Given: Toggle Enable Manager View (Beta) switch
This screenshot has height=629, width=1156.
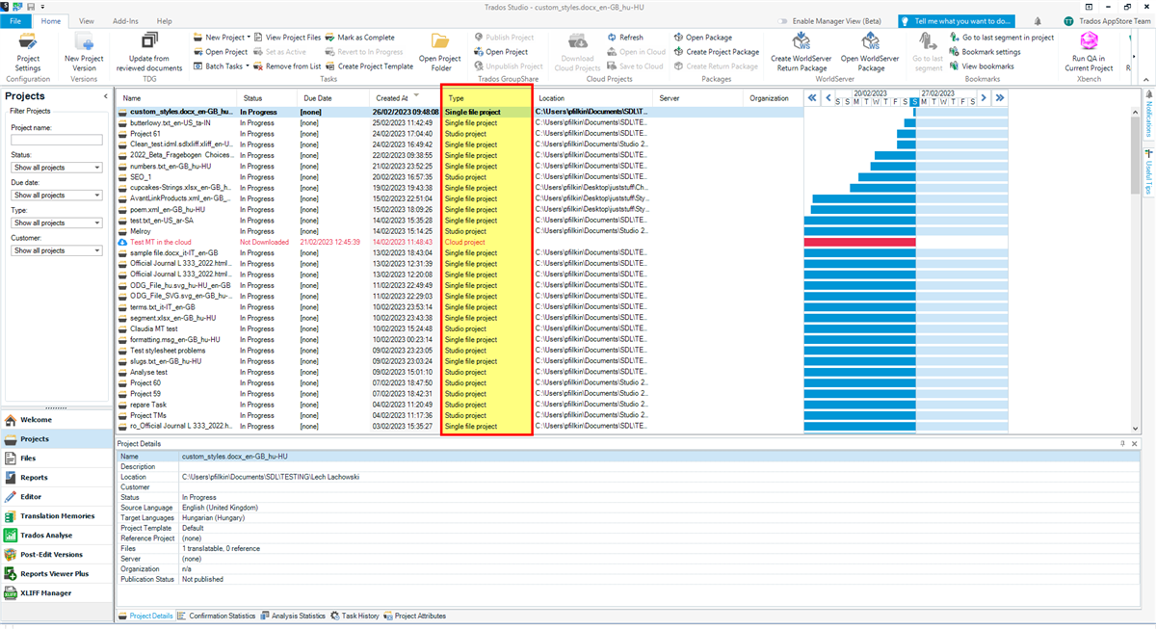Looking at the screenshot, I should click(x=783, y=20).
